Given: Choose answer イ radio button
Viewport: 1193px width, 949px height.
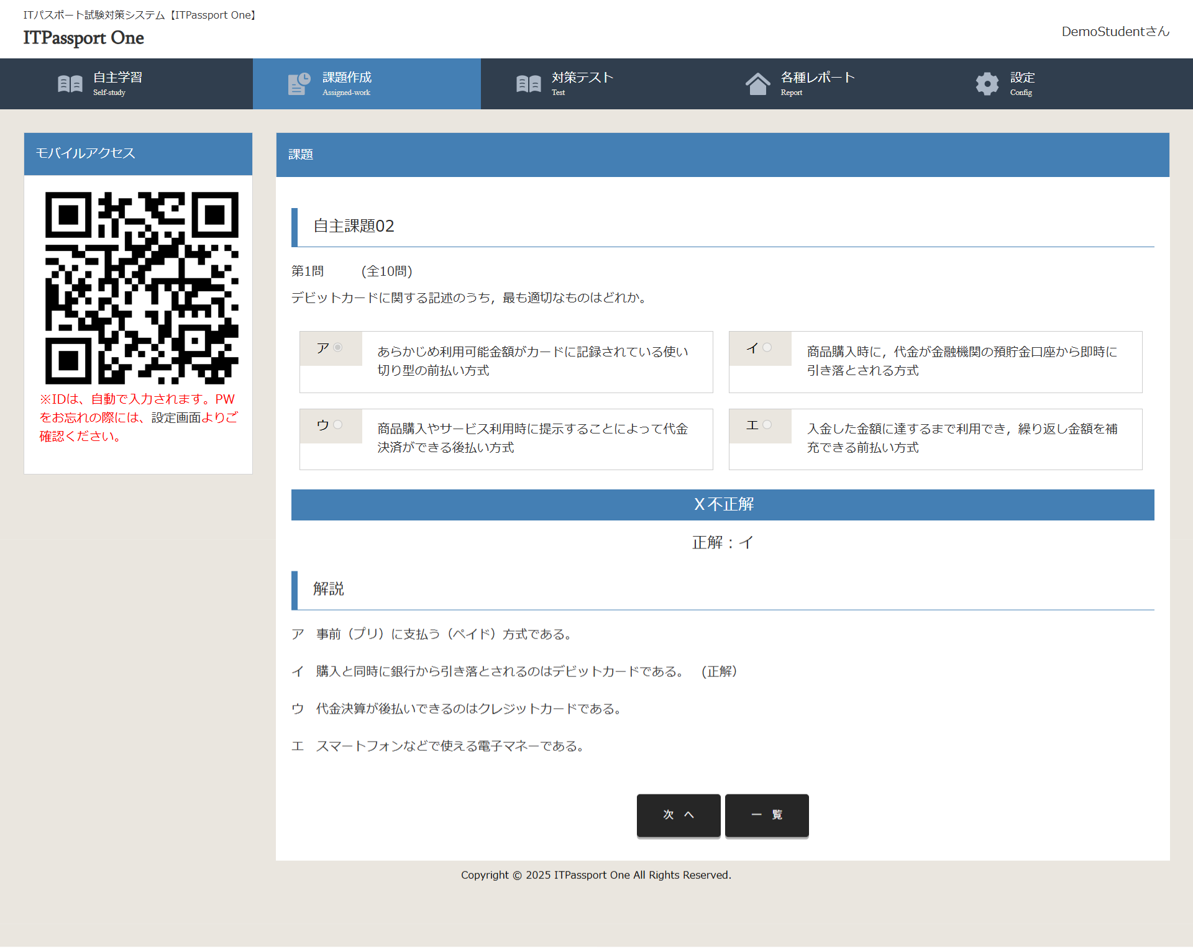Looking at the screenshot, I should click(768, 348).
